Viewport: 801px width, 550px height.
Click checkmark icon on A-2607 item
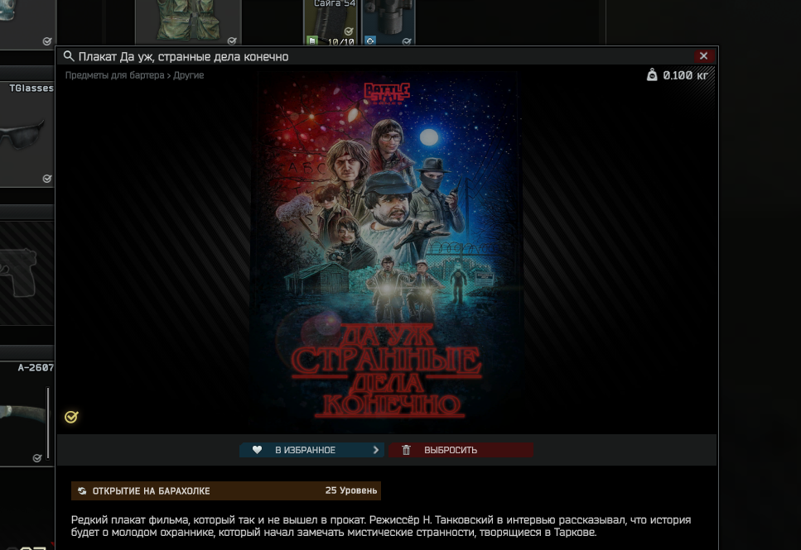(37, 458)
